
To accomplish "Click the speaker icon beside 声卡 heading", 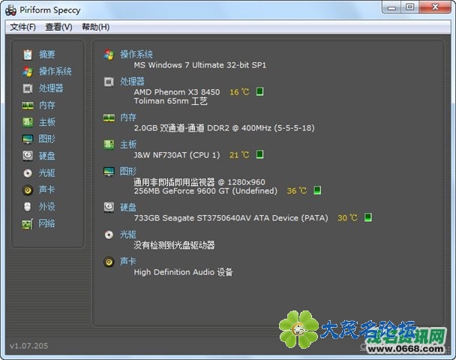I will tap(109, 262).
